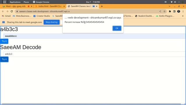
Task: Go back with the back arrow
Action: tap(3, 11)
